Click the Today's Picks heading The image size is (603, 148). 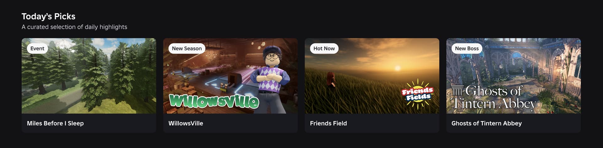[x=48, y=16]
